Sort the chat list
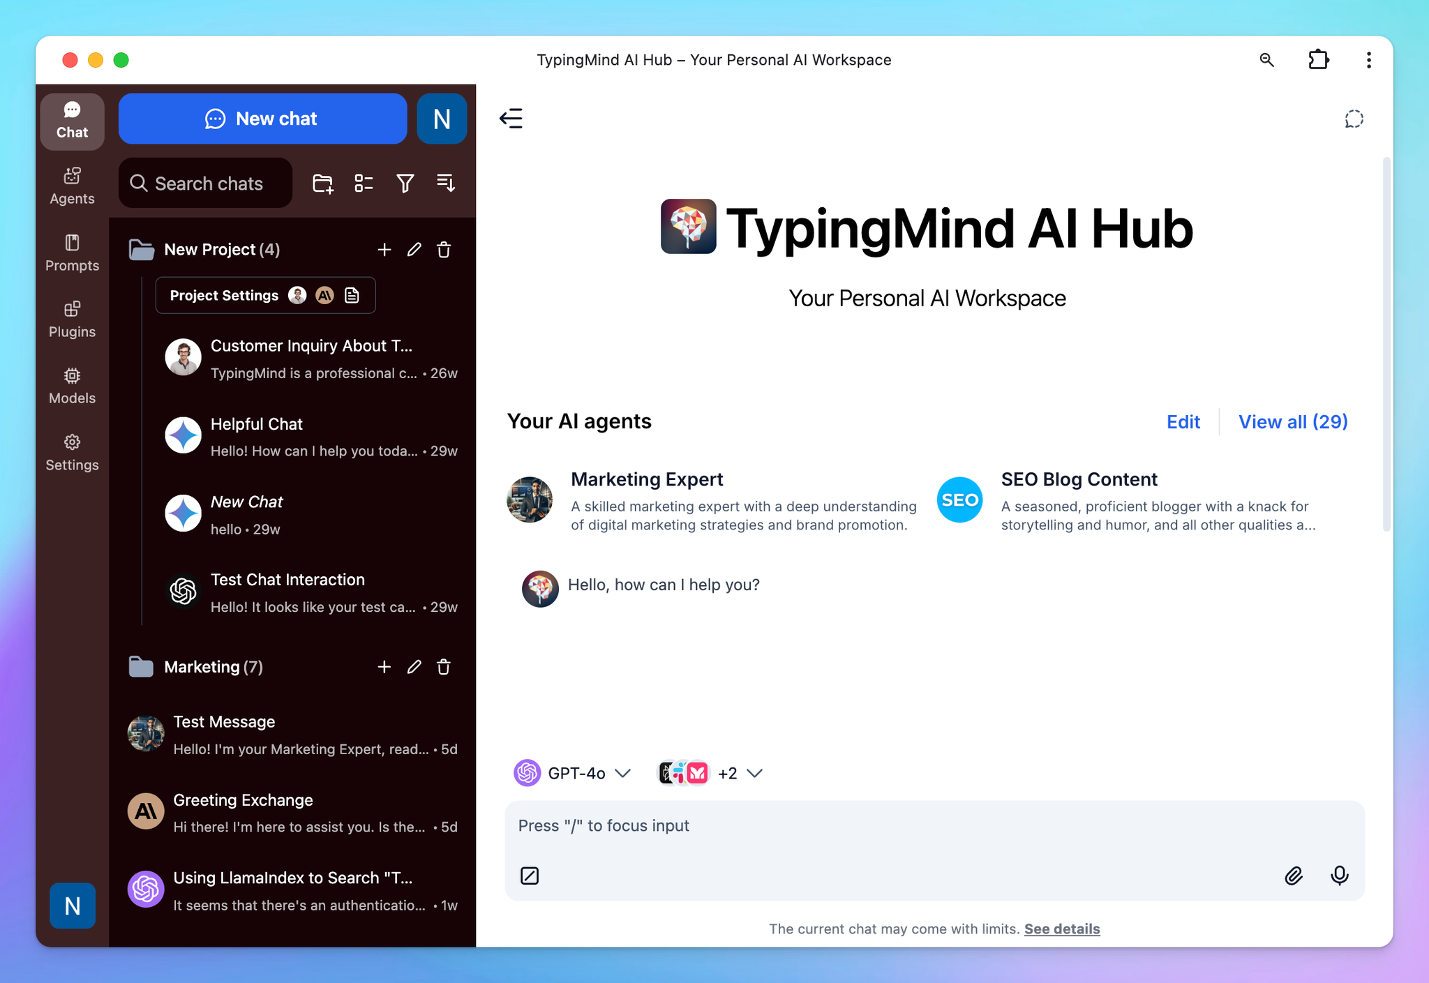This screenshot has height=983, width=1429. tap(445, 183)
